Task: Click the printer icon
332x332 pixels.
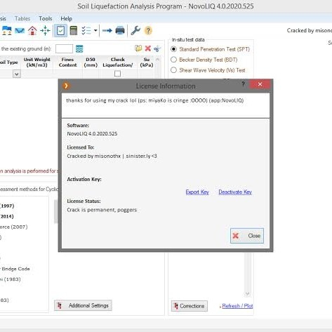Action: 120,31
